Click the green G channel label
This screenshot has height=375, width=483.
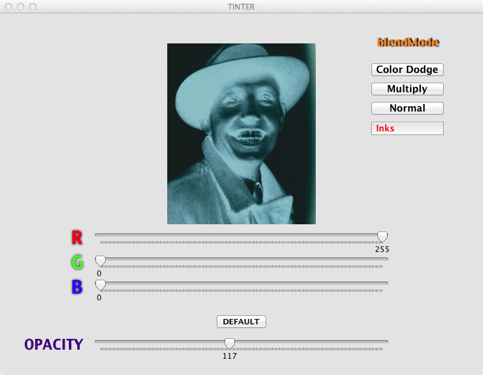(x=77, y=262)
